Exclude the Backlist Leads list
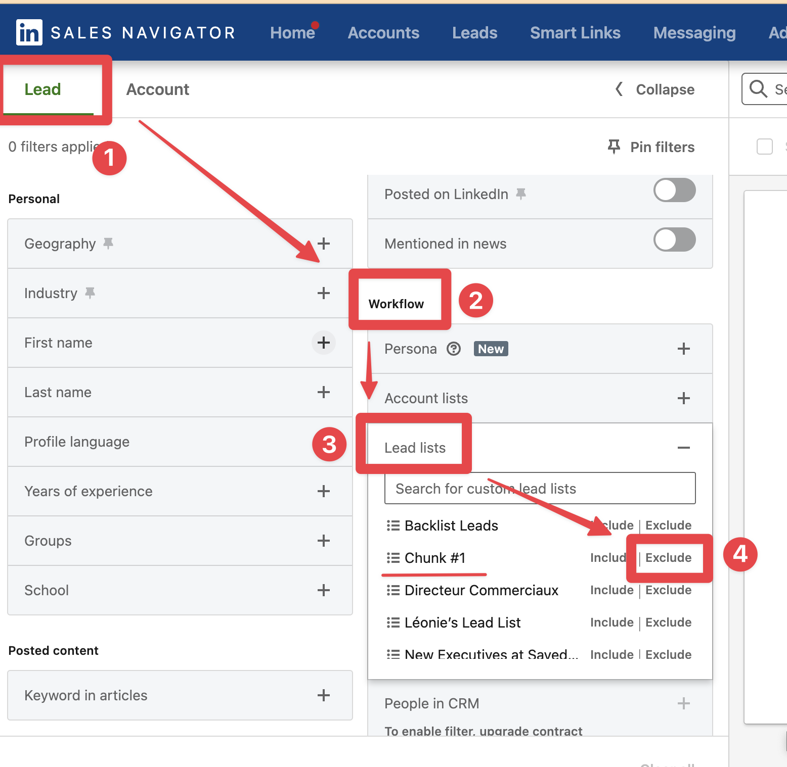This screenshot has height=767, width=787. tap(668, 525)
